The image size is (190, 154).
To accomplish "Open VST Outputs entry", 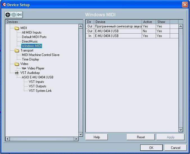I will (37, 86).
